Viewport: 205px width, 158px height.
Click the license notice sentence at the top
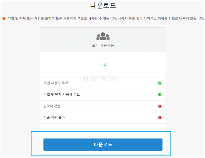106,19
